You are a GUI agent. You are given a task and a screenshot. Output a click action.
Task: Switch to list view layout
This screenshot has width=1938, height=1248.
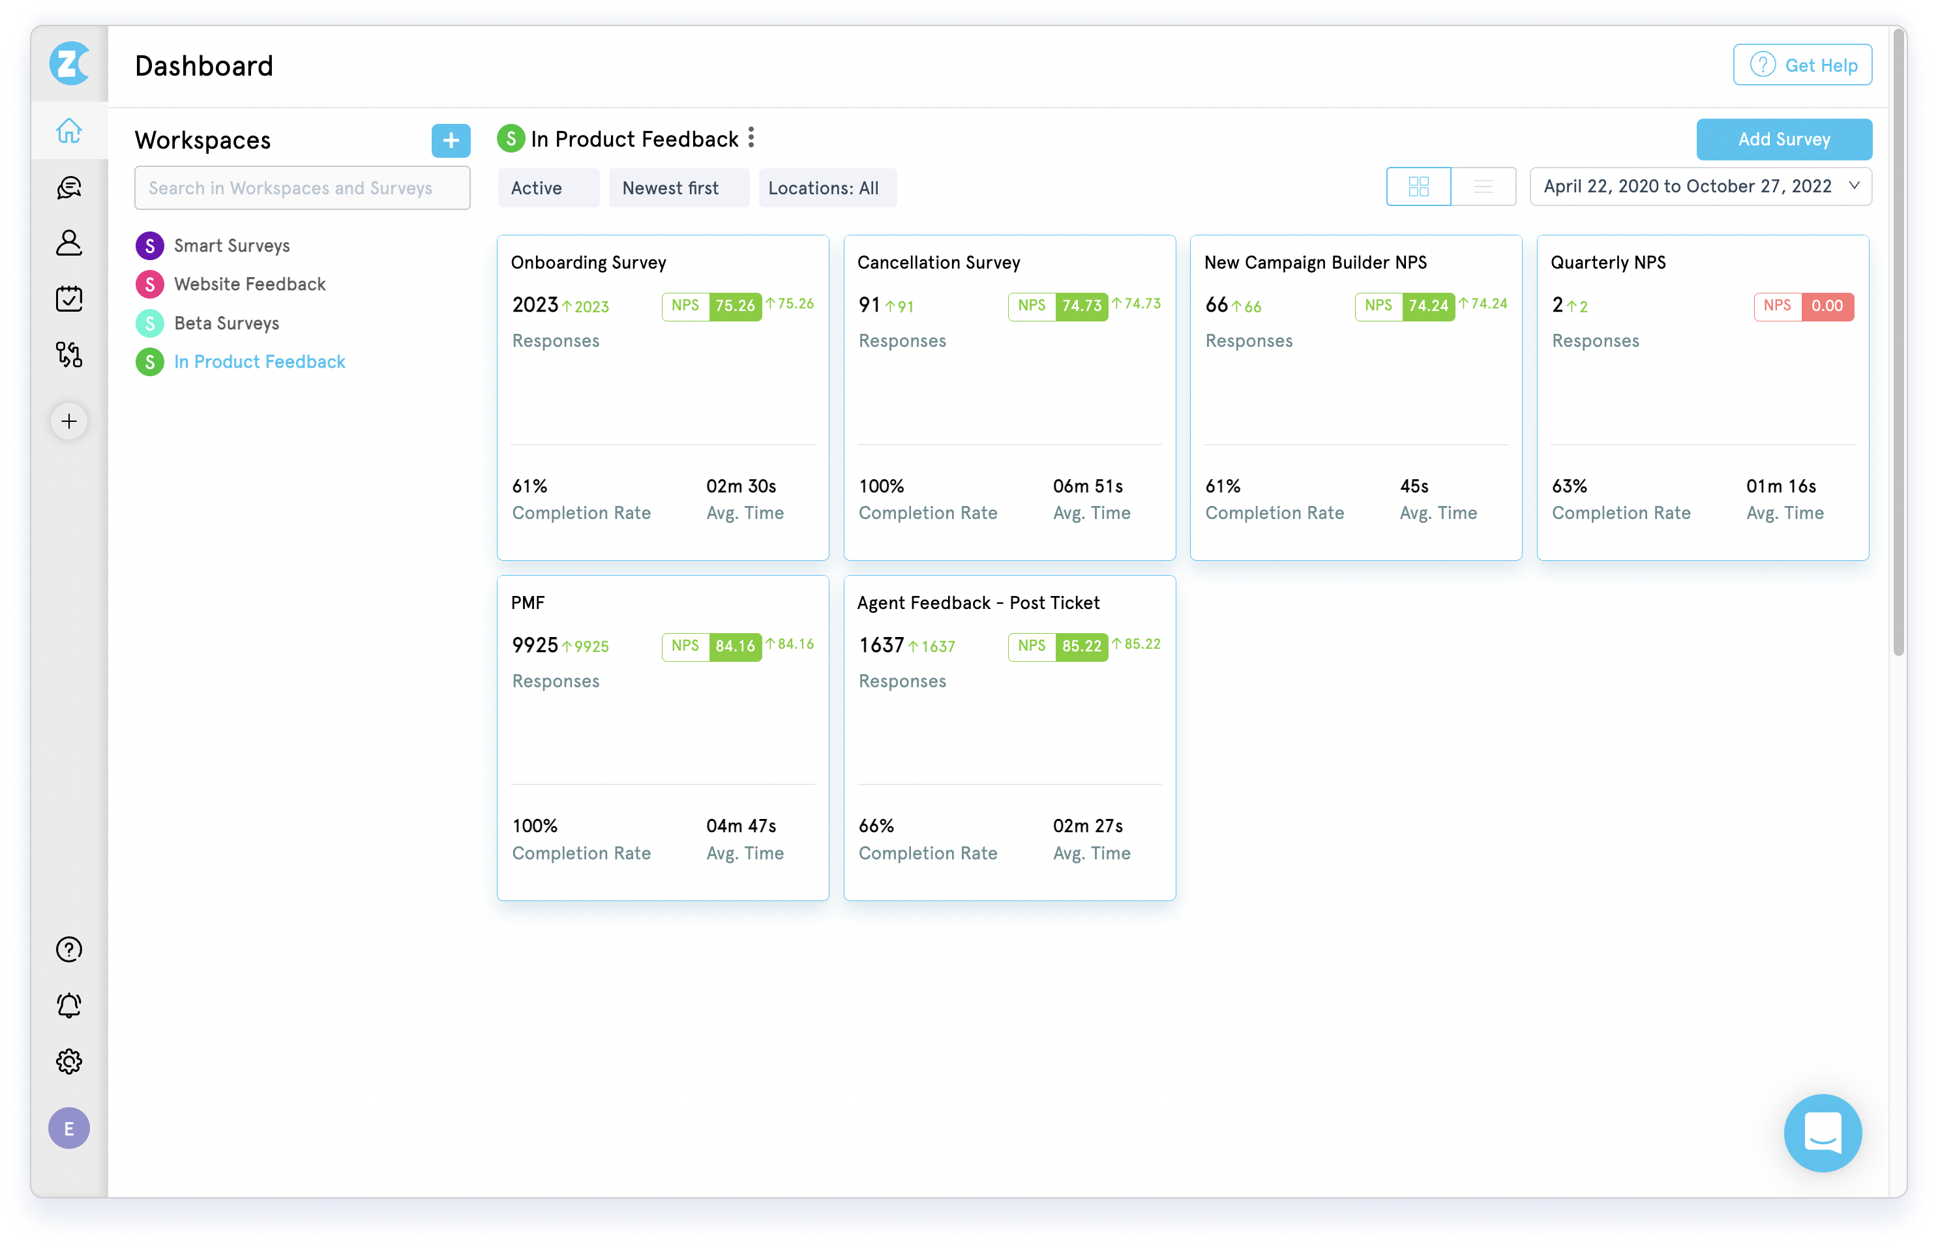(1483, 186)
